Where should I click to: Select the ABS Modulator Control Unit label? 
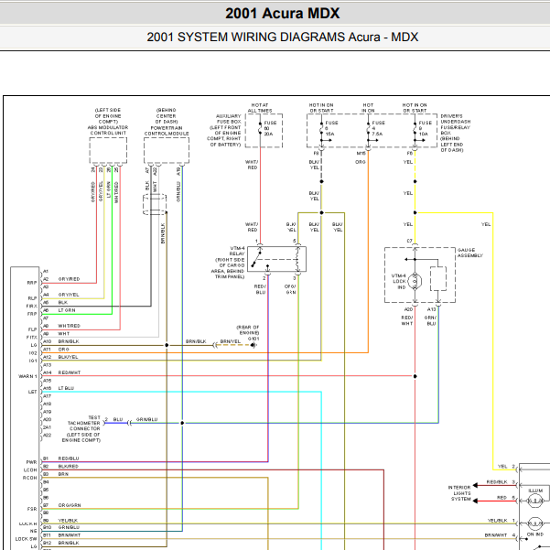(108, 130)
